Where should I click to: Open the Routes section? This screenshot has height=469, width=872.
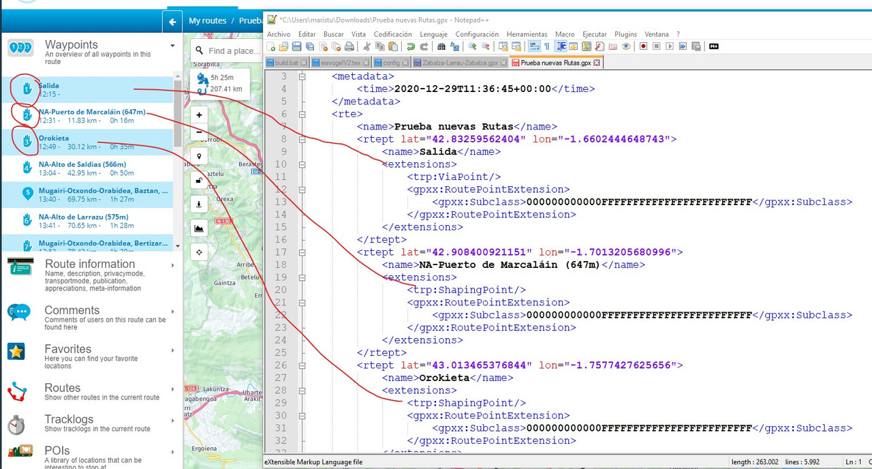click(x=91, y=392)
